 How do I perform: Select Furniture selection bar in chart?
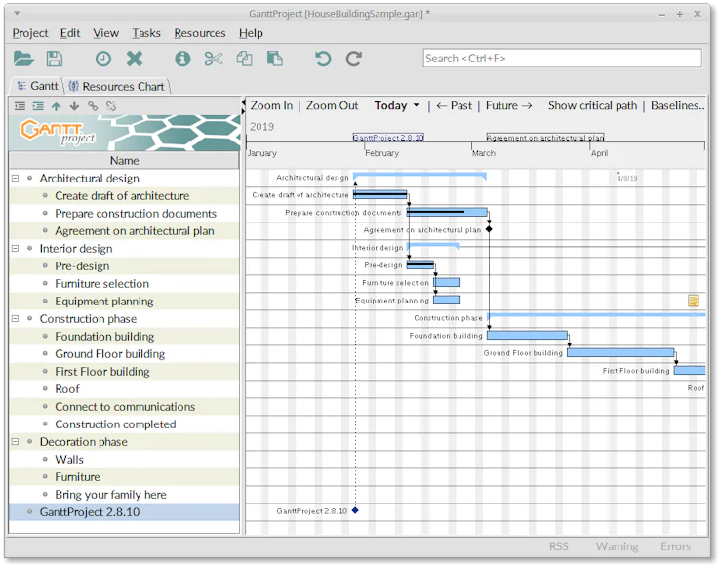[x=447, y=283]
